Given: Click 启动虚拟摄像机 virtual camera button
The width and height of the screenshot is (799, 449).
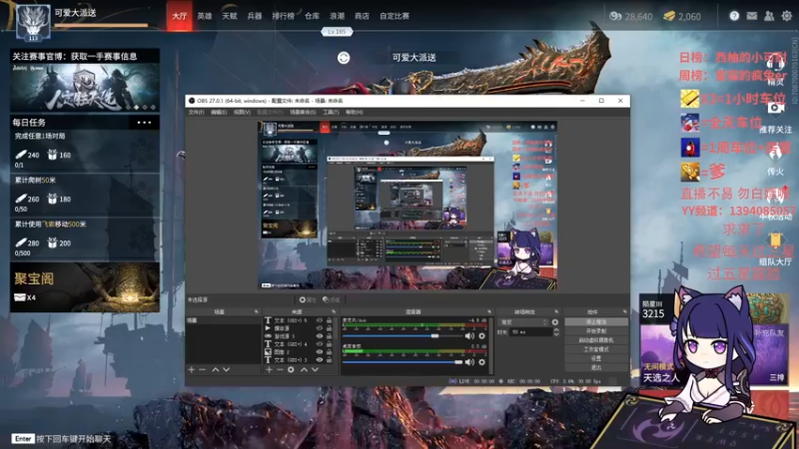Looking at the screenshot, I should coord(595,340).
